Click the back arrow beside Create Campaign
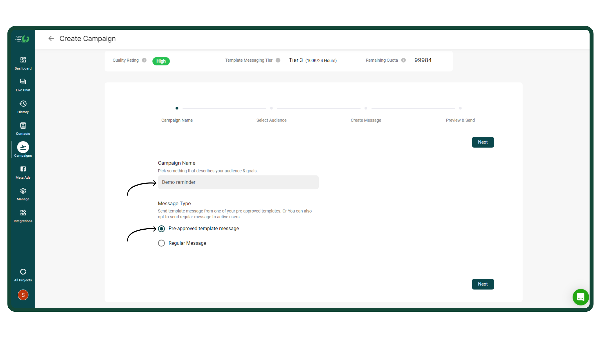 pos(51,39)
